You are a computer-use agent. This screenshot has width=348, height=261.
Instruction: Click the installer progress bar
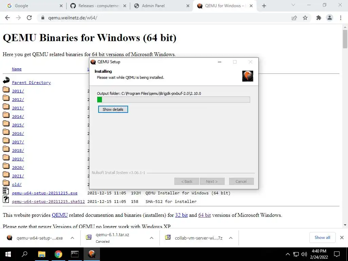[x=174, y=100]
